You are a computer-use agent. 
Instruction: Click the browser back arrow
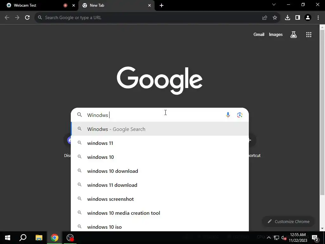7,18
